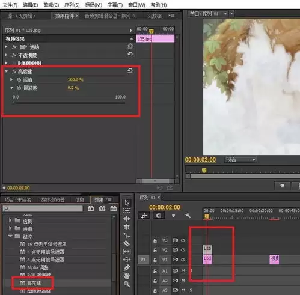Toggle linked selection sequence nest button
The image size is (300, 295).
pyautogui.click(x=144, y=216)
